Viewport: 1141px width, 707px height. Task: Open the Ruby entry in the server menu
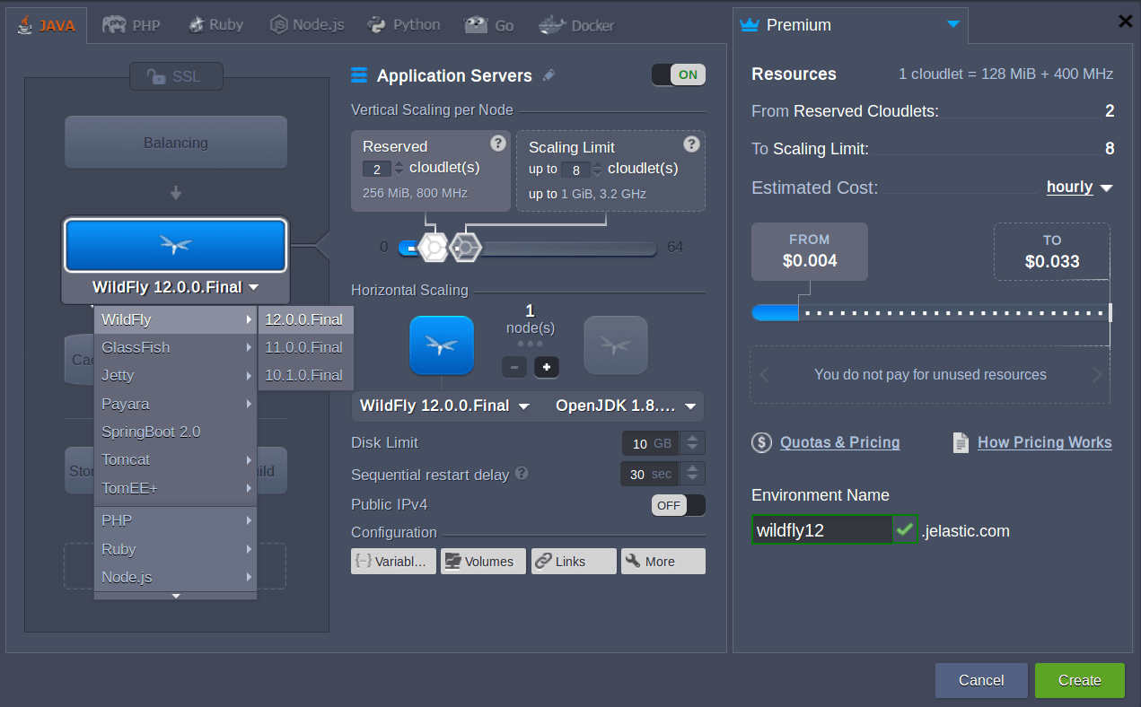pyautogui.click(x=176, y=549)
